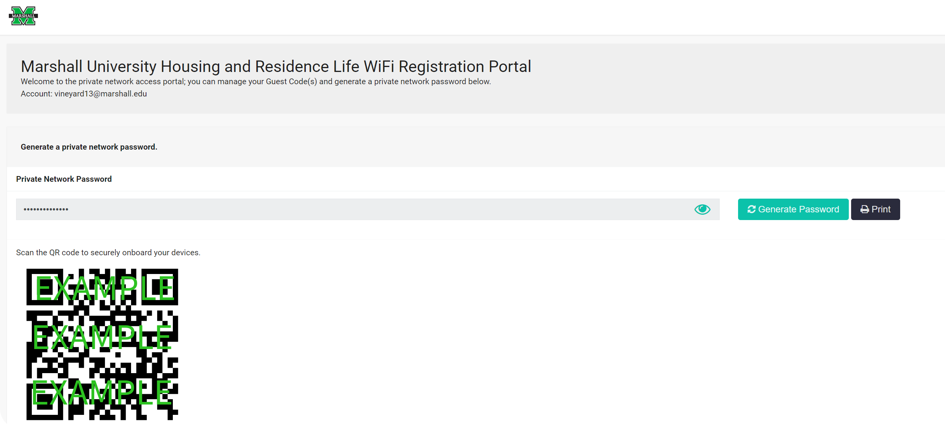Click the top EXAMPLE watermark on the QR code

105,288
